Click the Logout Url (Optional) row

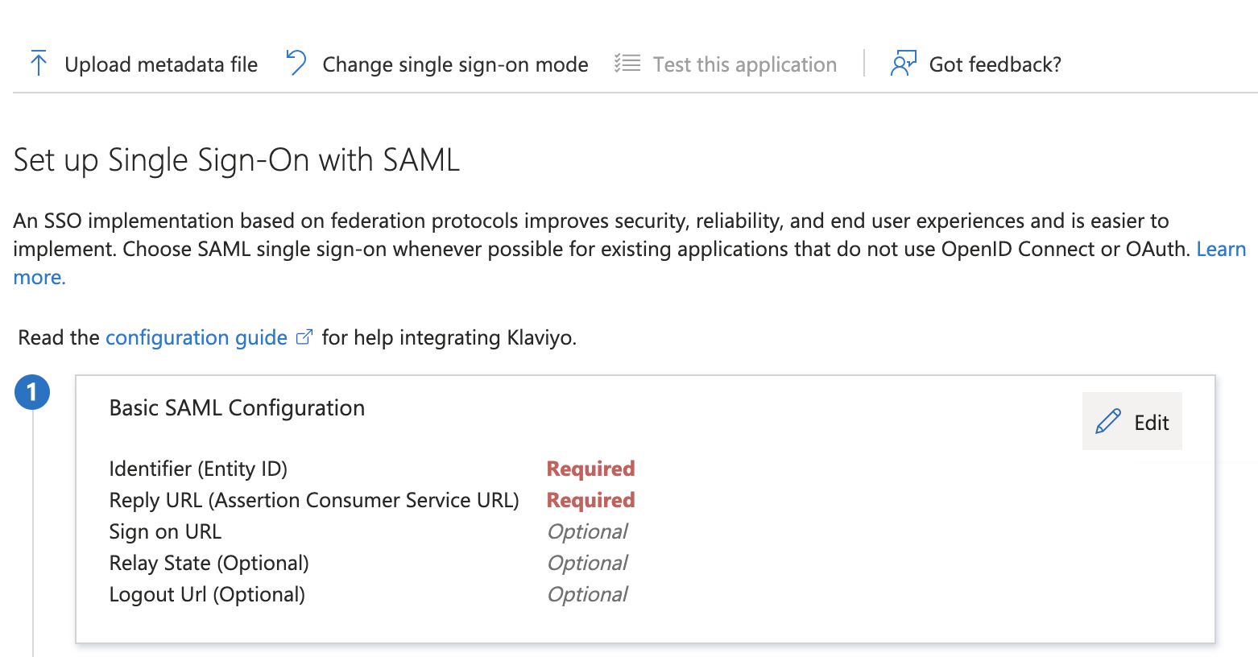point(206,593)
